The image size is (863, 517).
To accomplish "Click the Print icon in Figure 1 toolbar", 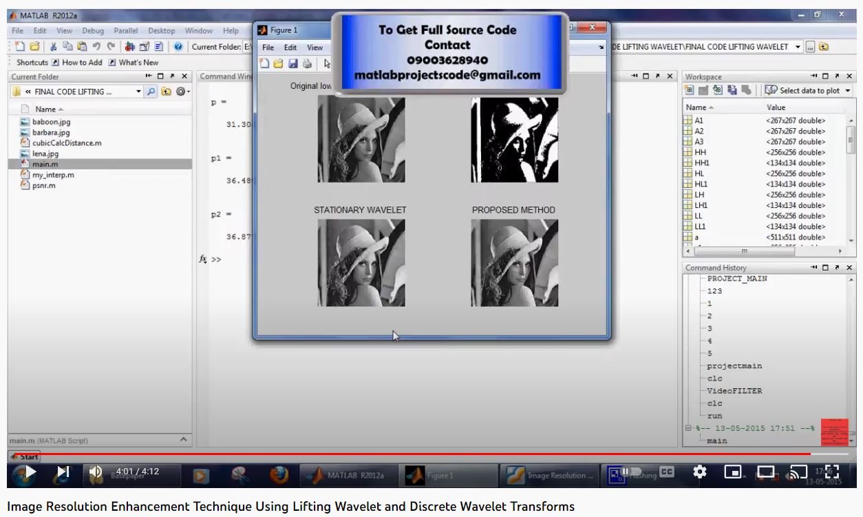I will [x=307, y=64].
